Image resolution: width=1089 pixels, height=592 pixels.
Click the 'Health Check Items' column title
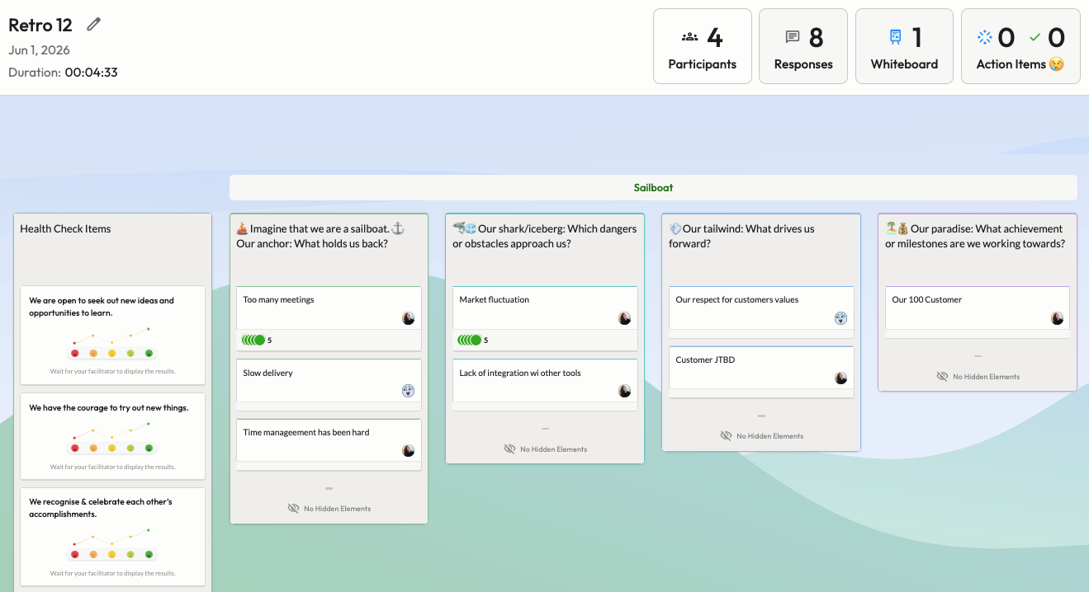pos(65,228)
